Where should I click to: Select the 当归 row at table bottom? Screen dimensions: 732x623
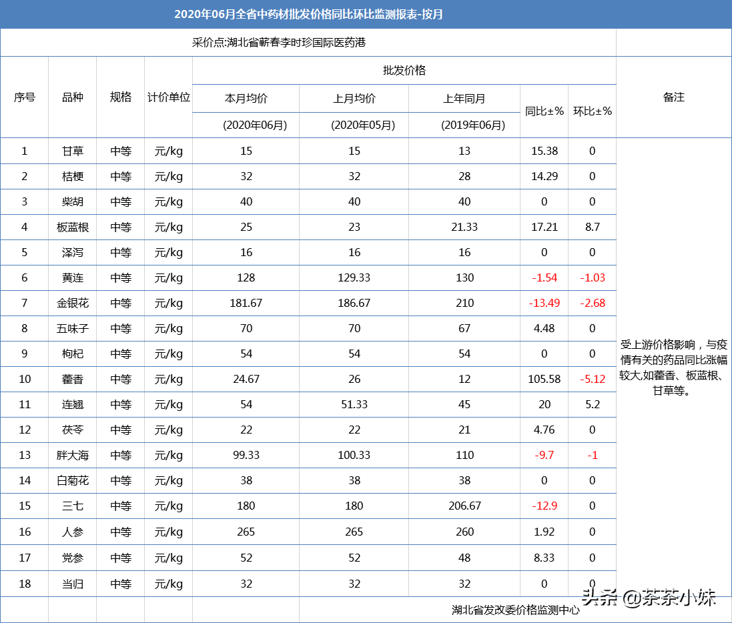[x=71, y=583]
